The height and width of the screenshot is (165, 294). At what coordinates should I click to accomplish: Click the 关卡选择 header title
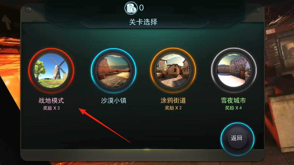click(x=143, y=22)
